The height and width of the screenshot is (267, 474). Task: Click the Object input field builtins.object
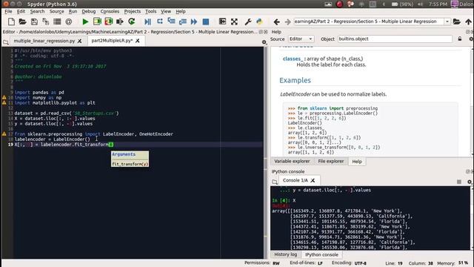tap(395, 39)
